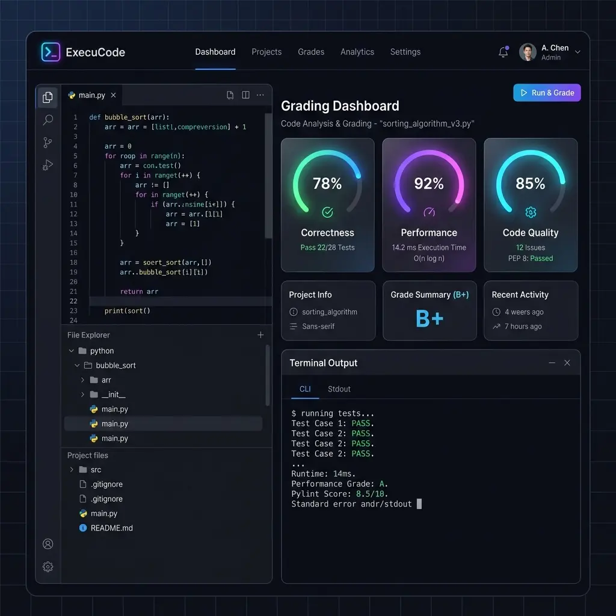
Task: Click the 'Project files' section header
Action: click(x=88, y=455)
